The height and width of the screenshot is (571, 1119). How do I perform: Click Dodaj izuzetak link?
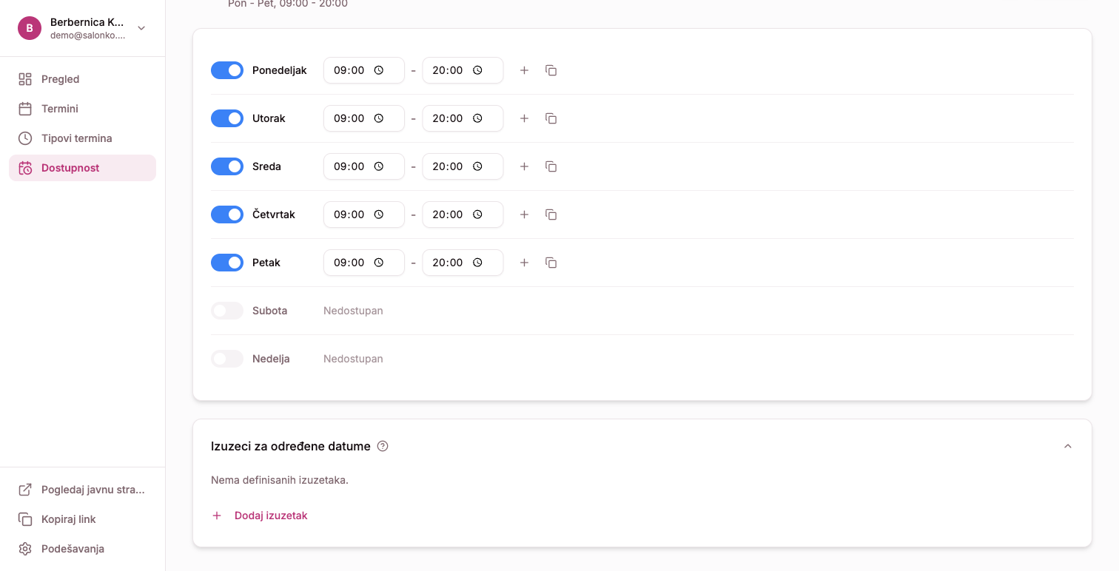tap(270, 516)
